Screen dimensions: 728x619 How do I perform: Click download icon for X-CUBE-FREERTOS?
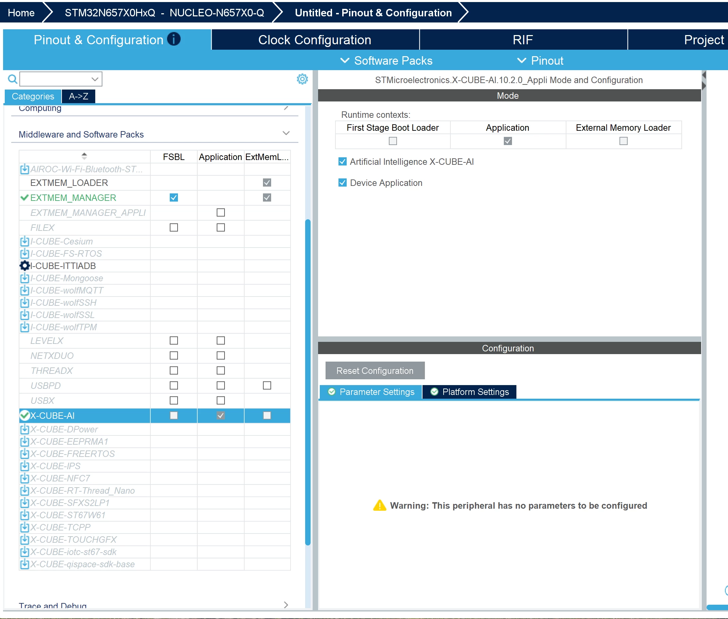24,454
